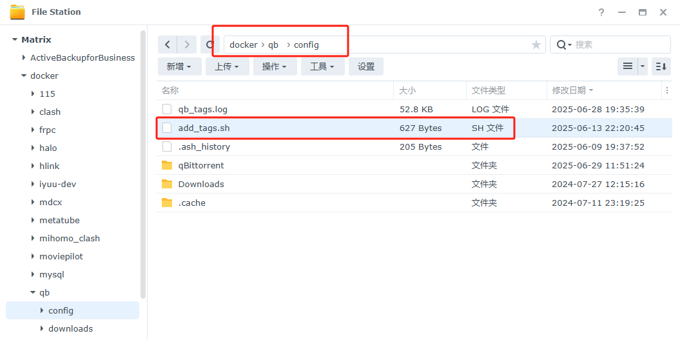
Task: Click the forward navigation arrow
Action: point(187,45)
